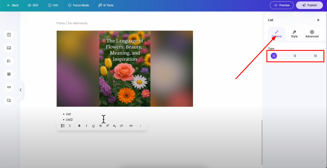327x168 pixels.
Task: Open the list block type dropdown
Action: coord(63,126)
